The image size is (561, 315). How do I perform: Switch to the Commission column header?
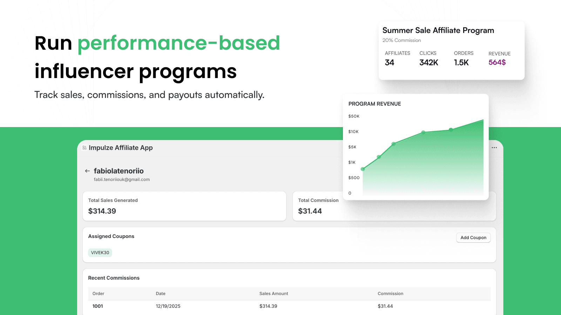[390, 294]
